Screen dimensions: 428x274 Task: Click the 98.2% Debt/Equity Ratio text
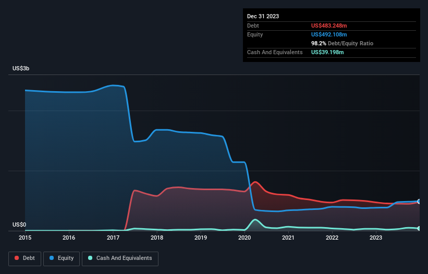pos(342,43)
